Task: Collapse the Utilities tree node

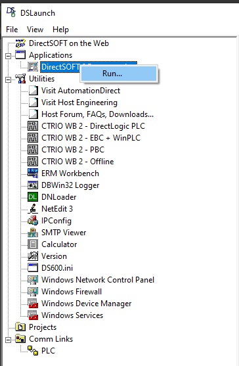Action: pyautogui.click(x=8, y=80)
